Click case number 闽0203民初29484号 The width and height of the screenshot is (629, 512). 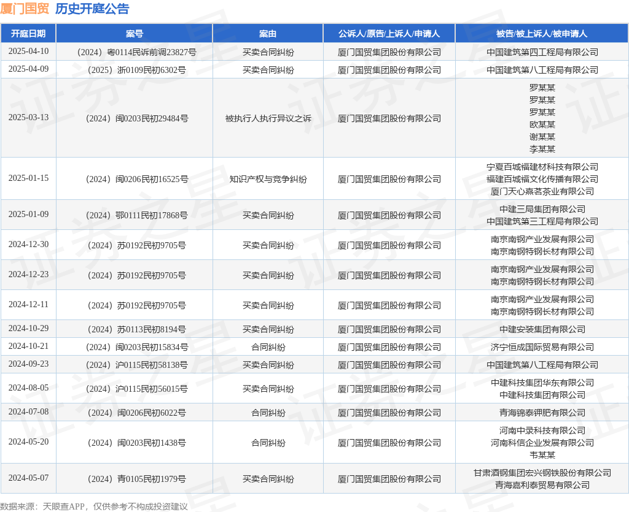[x=136, y=118]
